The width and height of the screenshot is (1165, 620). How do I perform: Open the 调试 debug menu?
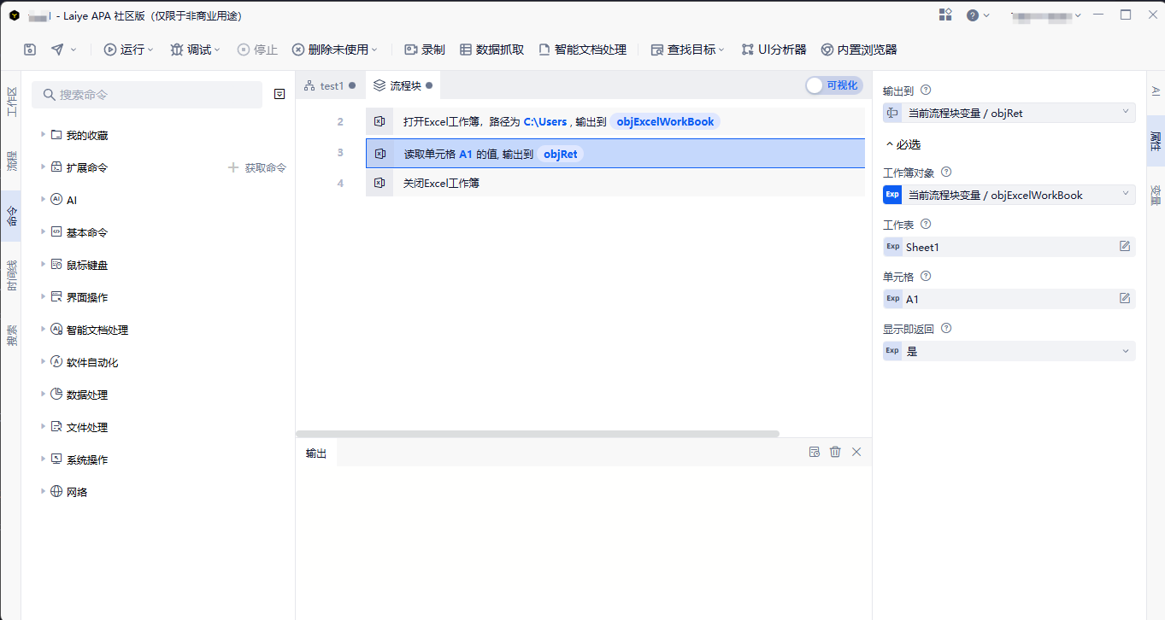(x=195, y=50)
